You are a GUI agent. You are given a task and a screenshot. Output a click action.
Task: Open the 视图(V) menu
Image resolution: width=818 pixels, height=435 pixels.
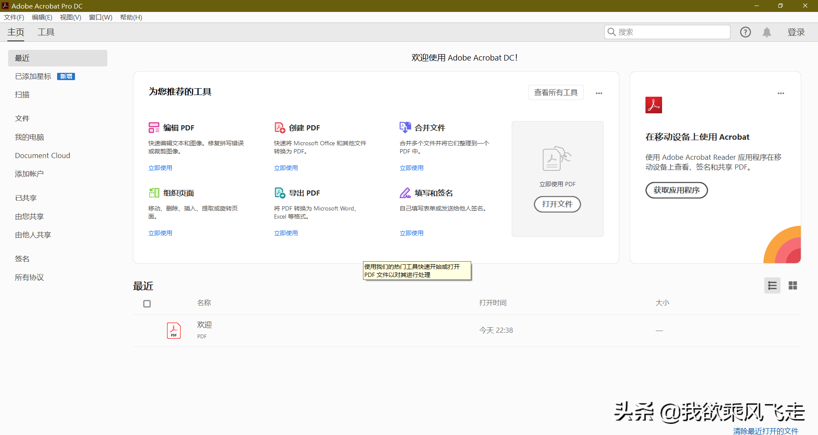click(x=70, y=17)
